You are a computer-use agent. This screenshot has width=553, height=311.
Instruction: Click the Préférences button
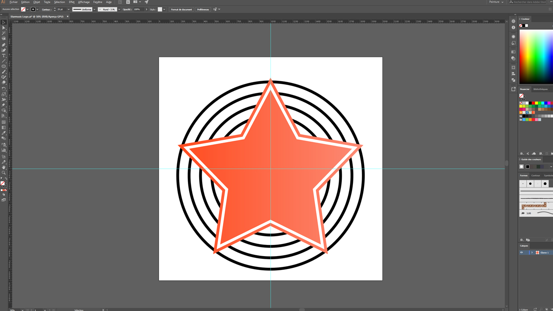tap(203, 10)
